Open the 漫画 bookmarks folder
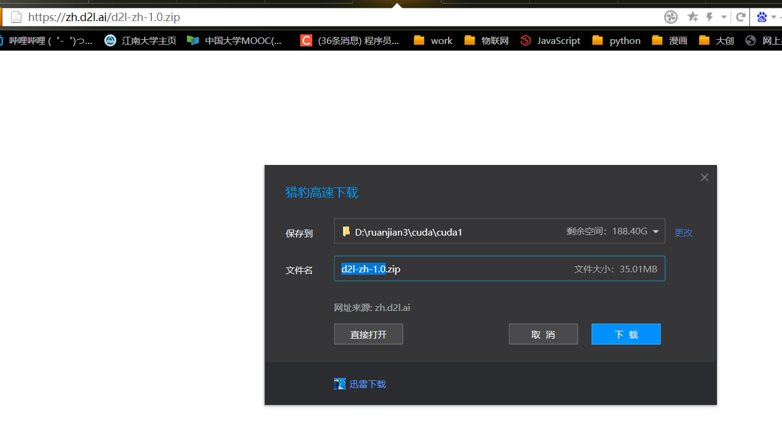782x429 pixels. click(669, 40)
